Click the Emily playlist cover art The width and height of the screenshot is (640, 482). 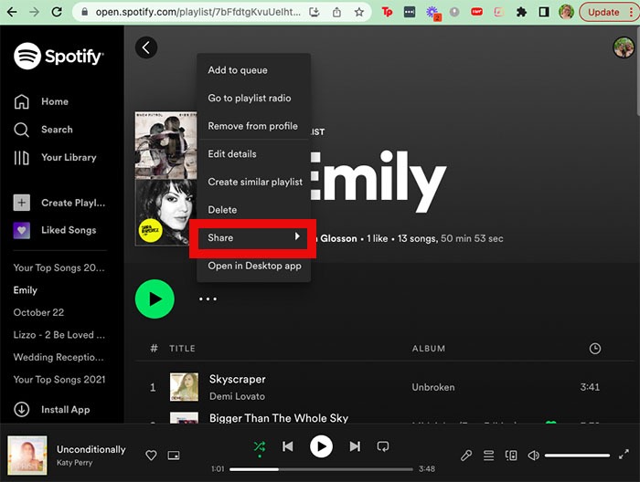pos(165,179)
